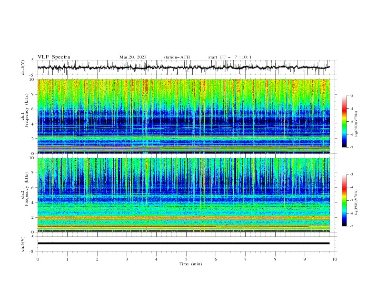This screenshot has height=291, width=377.
Task: Click the "VLF Spectra" title
Action: 54,57
